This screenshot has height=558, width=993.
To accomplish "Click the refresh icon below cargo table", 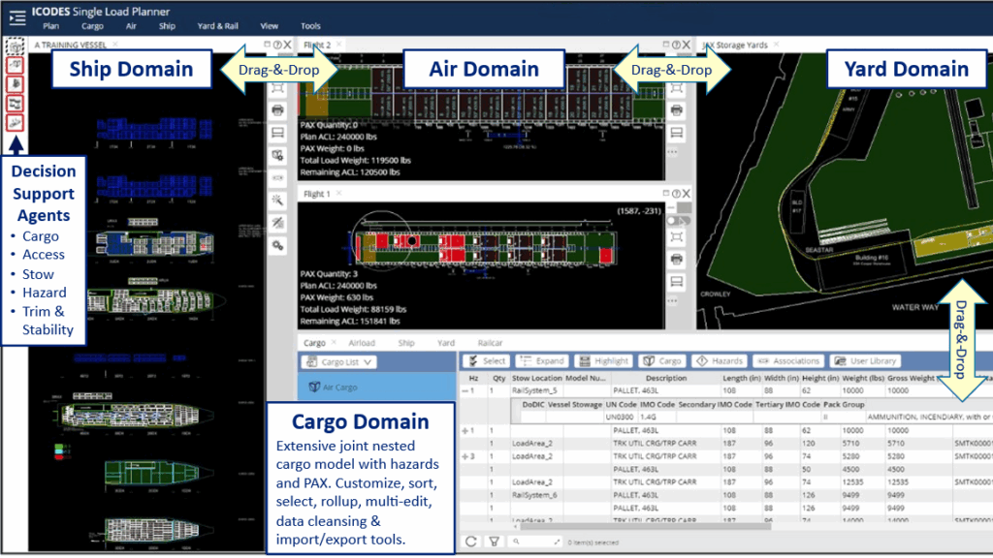I will click(471, 542).
